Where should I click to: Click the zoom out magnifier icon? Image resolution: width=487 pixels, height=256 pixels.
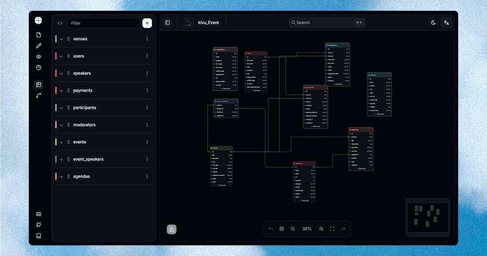(293, 229)
